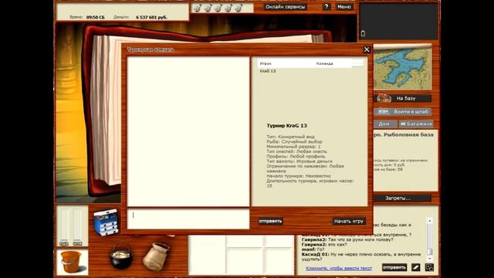Open the black food pot
Image resolution: width=494 pixels, height=278 pixels.
point(121,256)
